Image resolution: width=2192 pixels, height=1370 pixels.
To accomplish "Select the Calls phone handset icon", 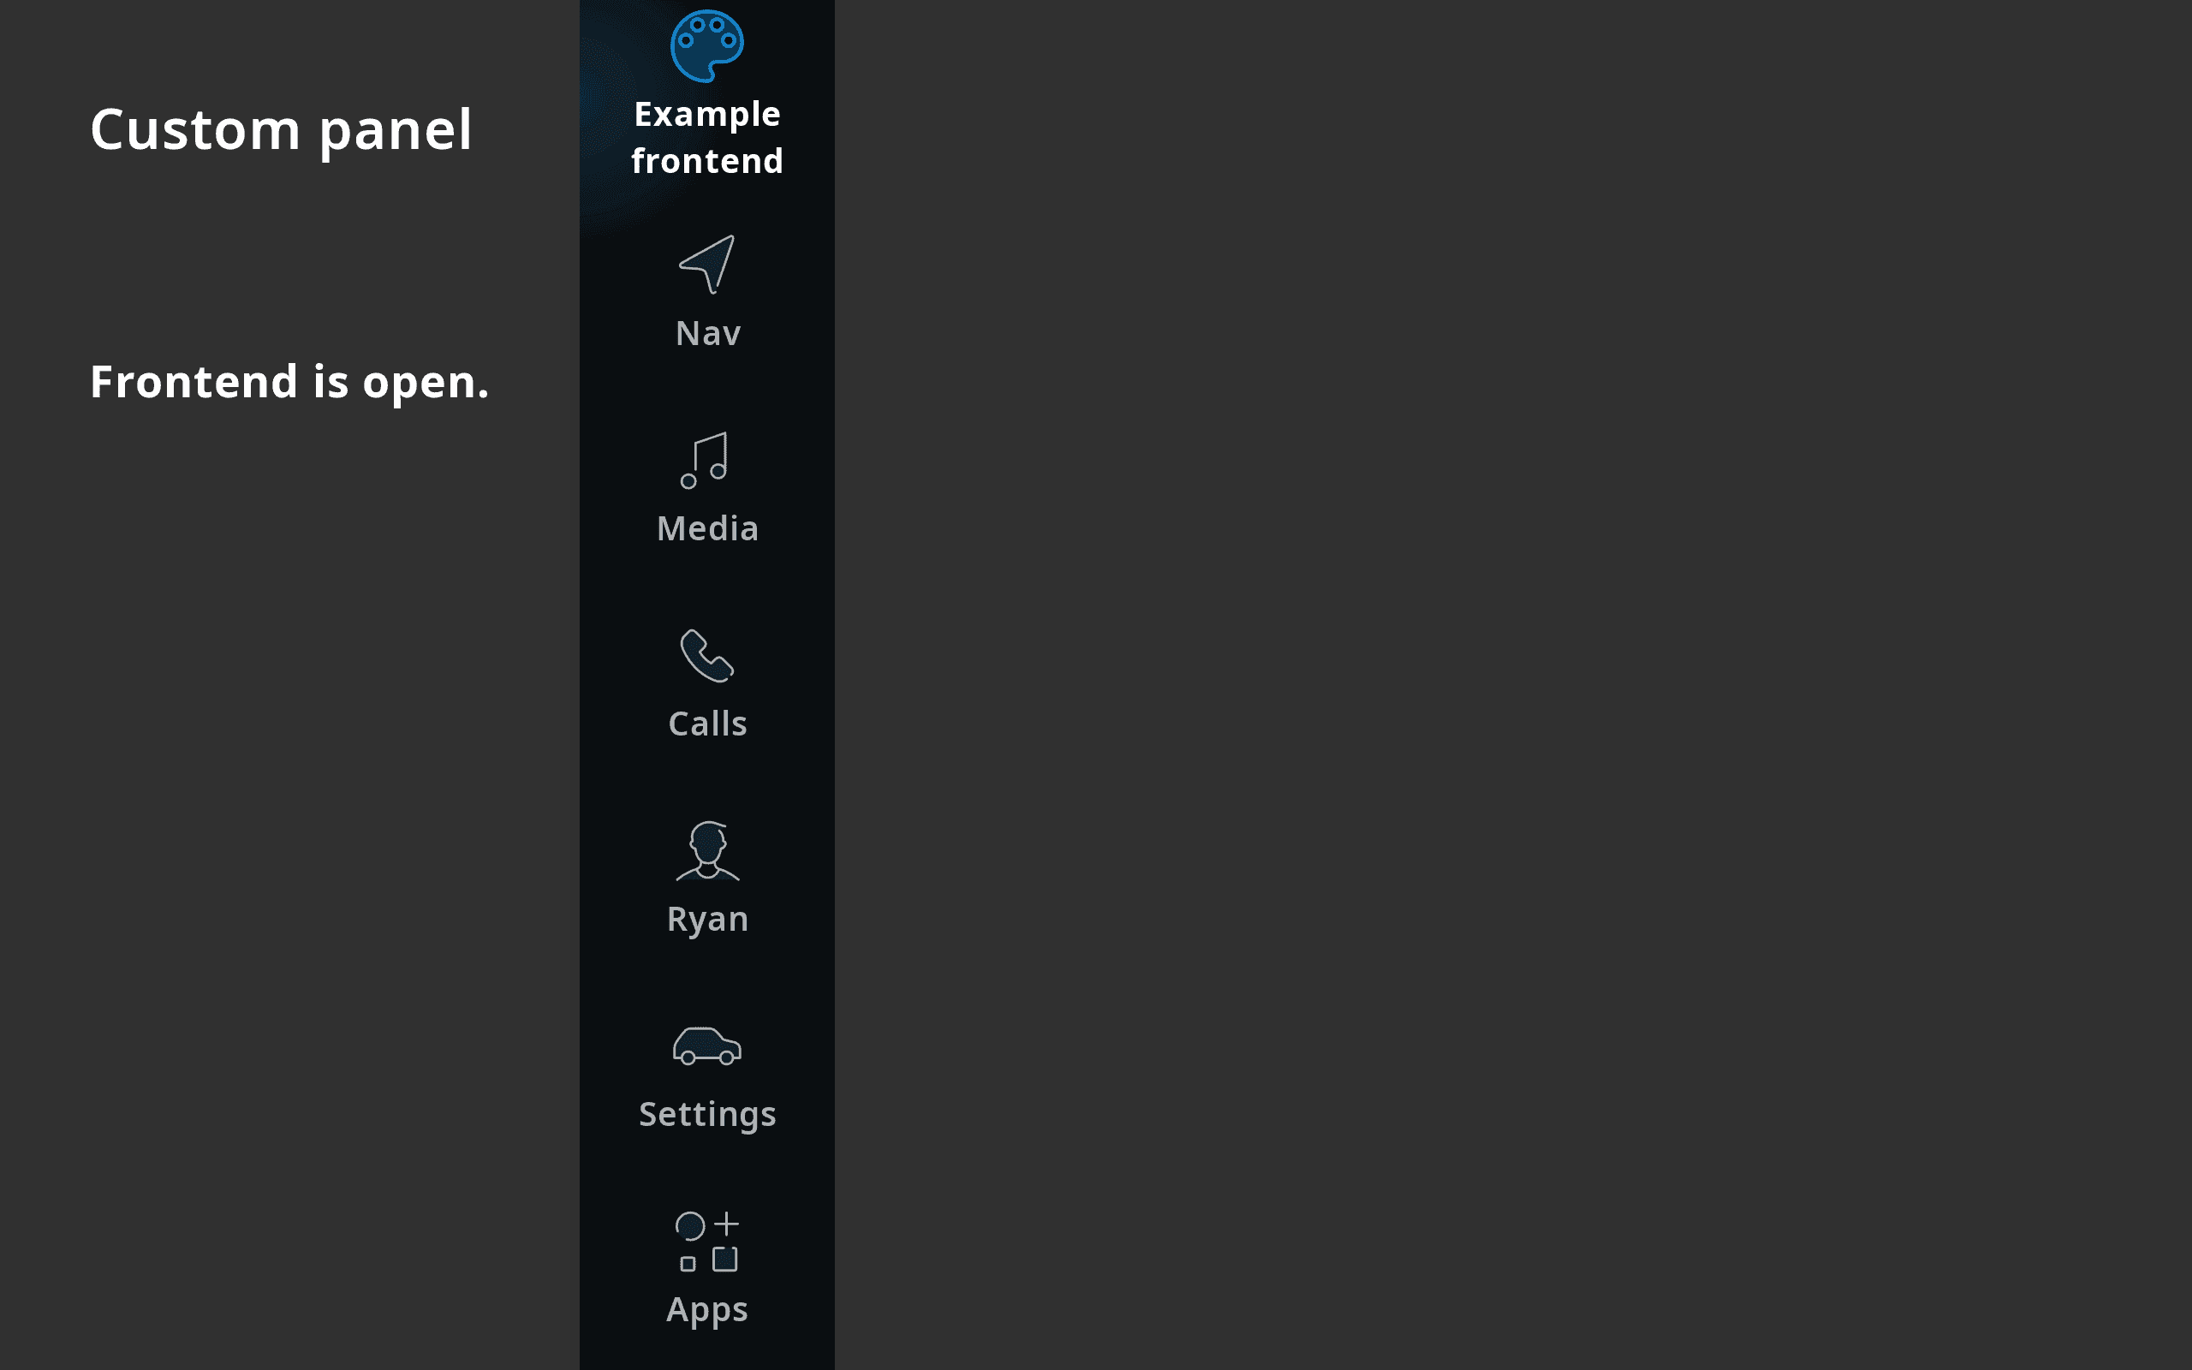I will coord(706,655).
